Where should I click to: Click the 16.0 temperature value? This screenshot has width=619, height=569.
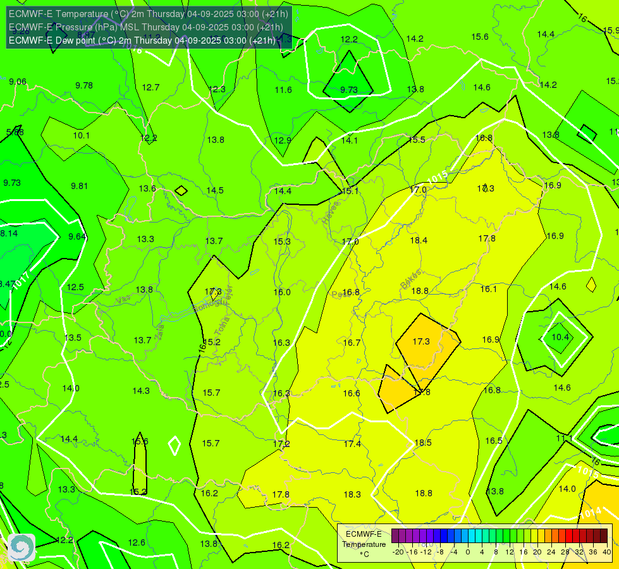point(282,292)
